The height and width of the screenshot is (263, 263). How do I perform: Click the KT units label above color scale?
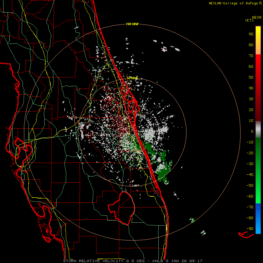point(250,20)
